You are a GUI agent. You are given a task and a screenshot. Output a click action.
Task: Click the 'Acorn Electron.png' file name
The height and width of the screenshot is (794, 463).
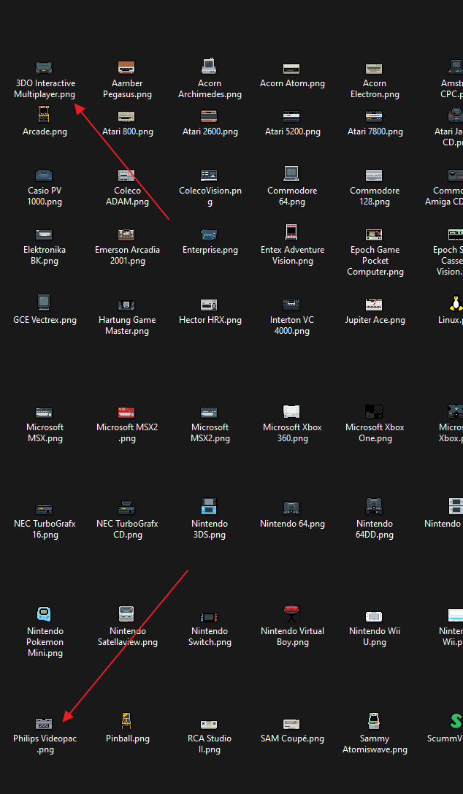coord(375,88)
